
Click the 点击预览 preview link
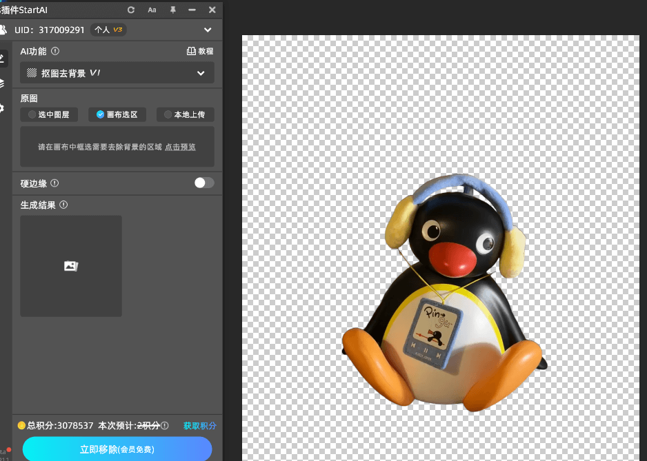click(180, 147)
